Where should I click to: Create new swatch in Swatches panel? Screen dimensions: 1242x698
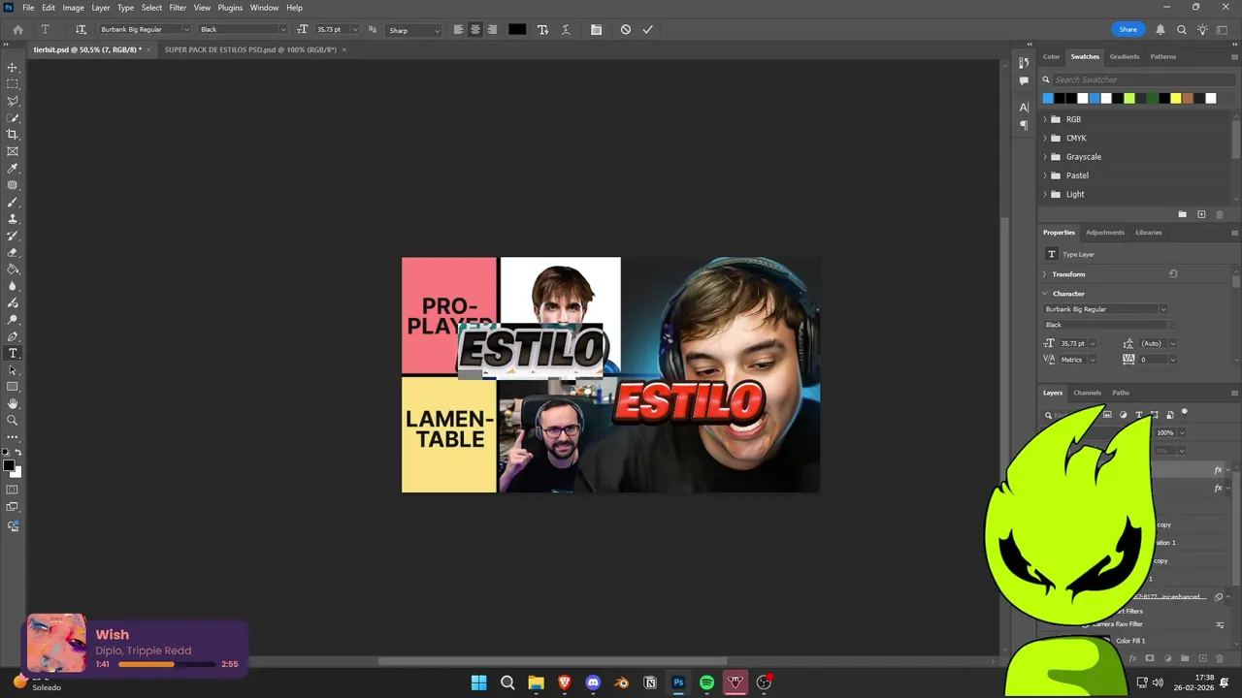point(1201,214)
